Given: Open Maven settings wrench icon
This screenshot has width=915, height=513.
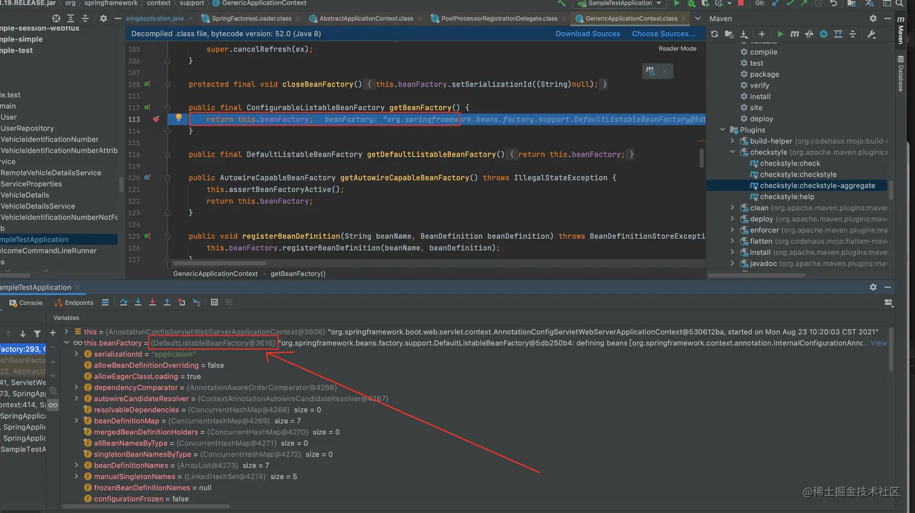Looking at the screenshot, I should [871, 34].
